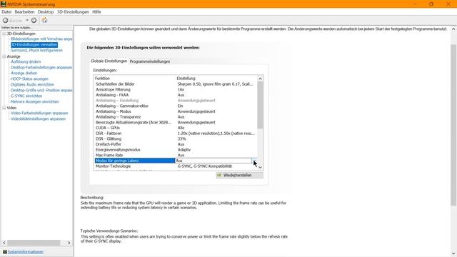Click the back arrow toolbar icon
This screenshot has width=457, height=257.
pos(6,21)
